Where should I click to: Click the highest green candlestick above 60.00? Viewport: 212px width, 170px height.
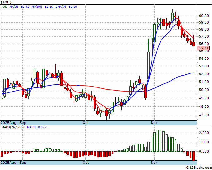click(172, 17)
